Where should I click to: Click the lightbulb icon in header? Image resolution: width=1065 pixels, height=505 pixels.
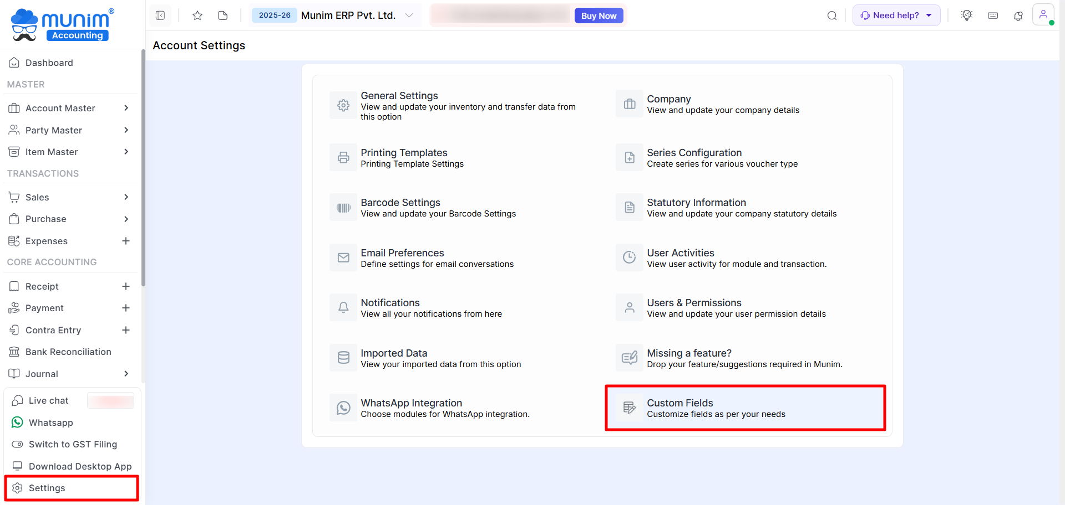(x=966, y=16)
